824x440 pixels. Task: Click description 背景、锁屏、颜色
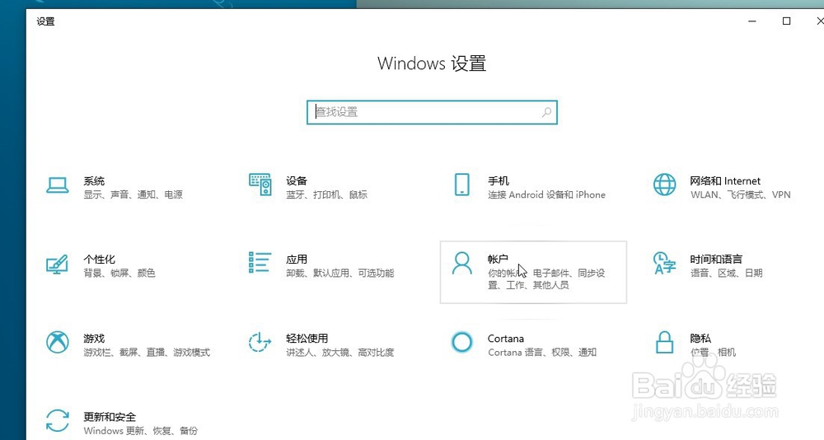tap(119, 273)
